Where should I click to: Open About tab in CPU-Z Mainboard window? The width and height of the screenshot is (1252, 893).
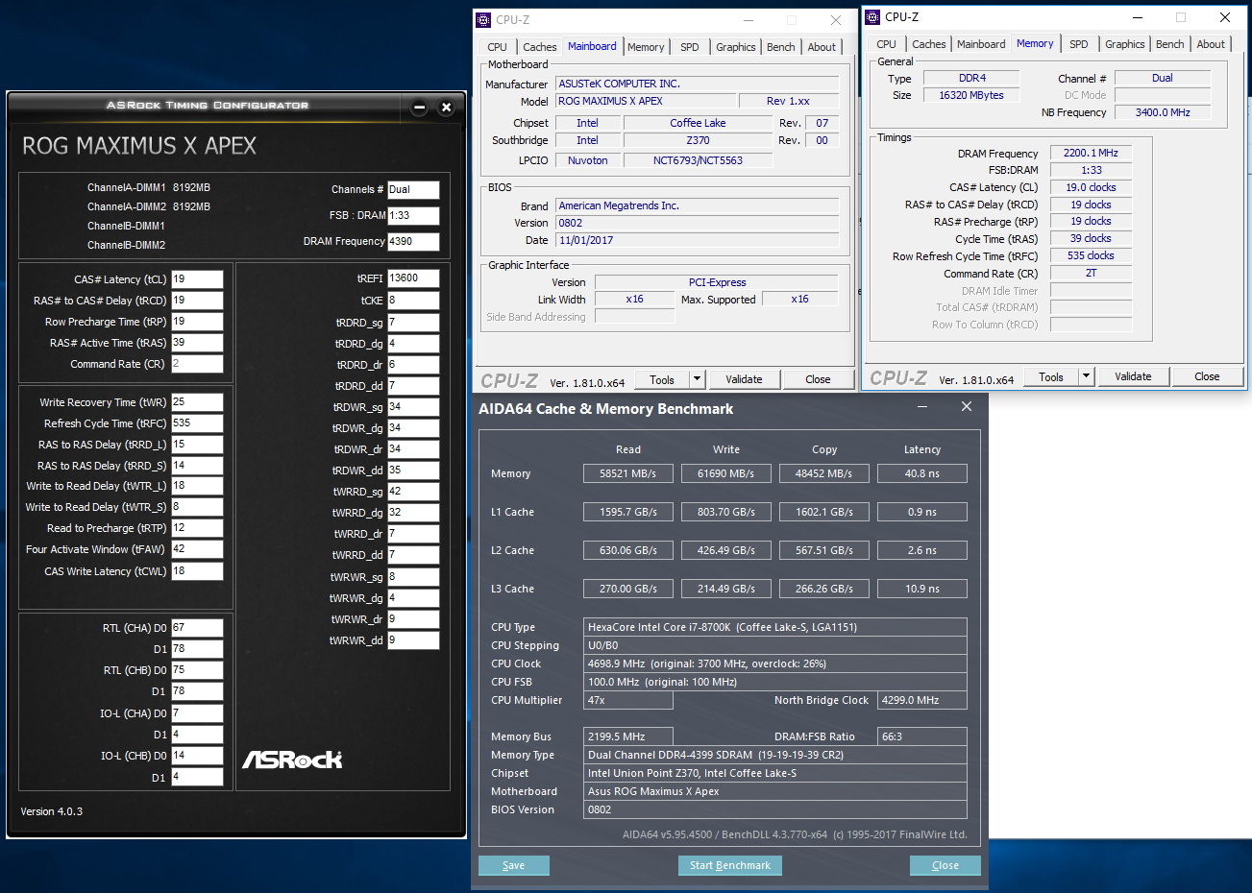coord(822,47)
